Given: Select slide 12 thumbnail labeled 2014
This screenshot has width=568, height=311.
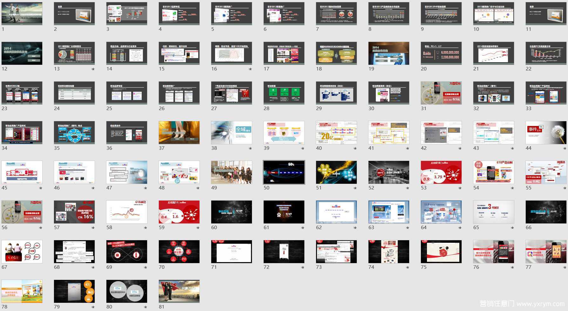Looking at the screenshot, I should (22, 53).
